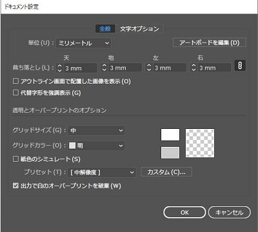Click the 天 bleed stepper arrows
258x232 pixels.
(59, 68)
